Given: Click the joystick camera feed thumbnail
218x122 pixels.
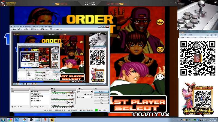Looking at the screenshot, I should pos(198,15).
